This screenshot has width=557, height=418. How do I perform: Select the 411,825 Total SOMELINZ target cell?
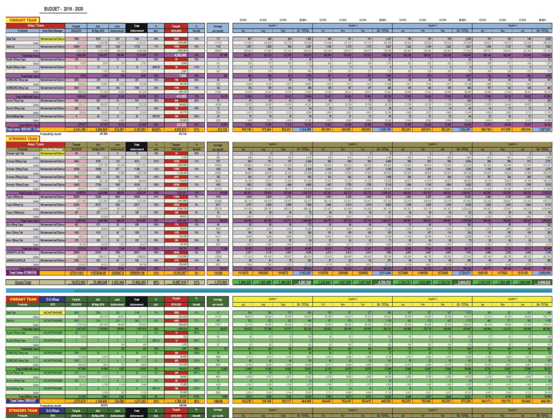(x=176, y=96)
